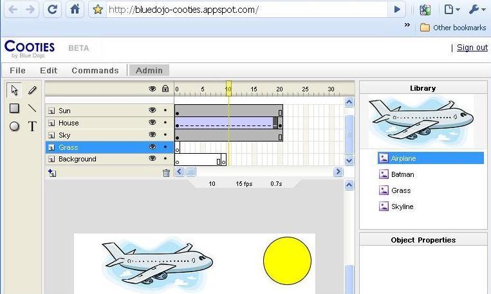Open the File menu
Viewport: 491px width, 294px height.
(x=17, y=71)
